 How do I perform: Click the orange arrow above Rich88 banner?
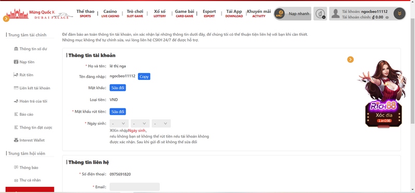click(351, 60)
